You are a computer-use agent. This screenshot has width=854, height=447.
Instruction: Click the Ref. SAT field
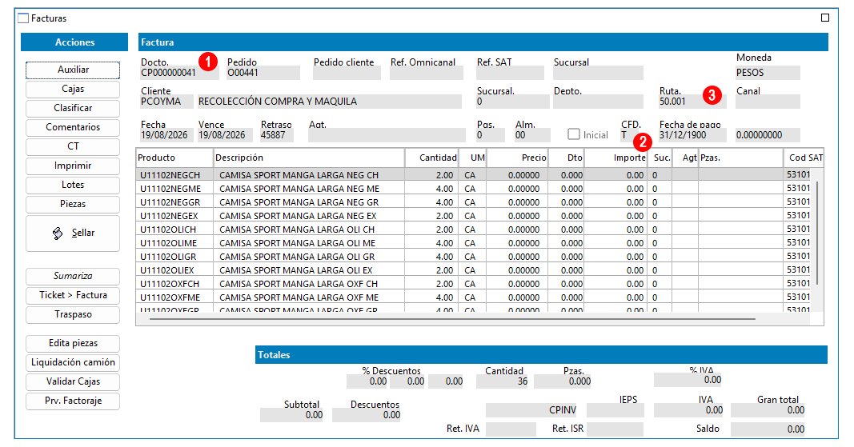(510, 73)
